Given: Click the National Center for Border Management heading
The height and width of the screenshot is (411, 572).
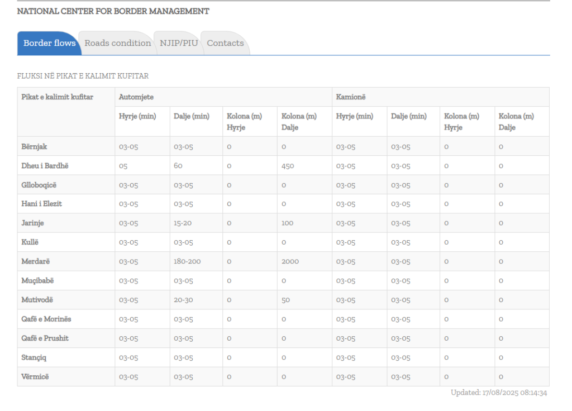Looking at the screenshot, I should click(x=113, y=11).
